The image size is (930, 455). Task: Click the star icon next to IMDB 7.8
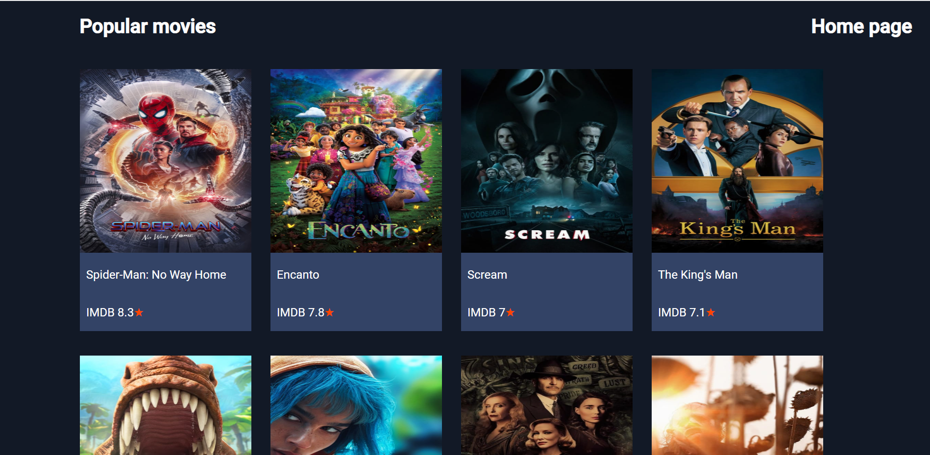click(330, 312)
